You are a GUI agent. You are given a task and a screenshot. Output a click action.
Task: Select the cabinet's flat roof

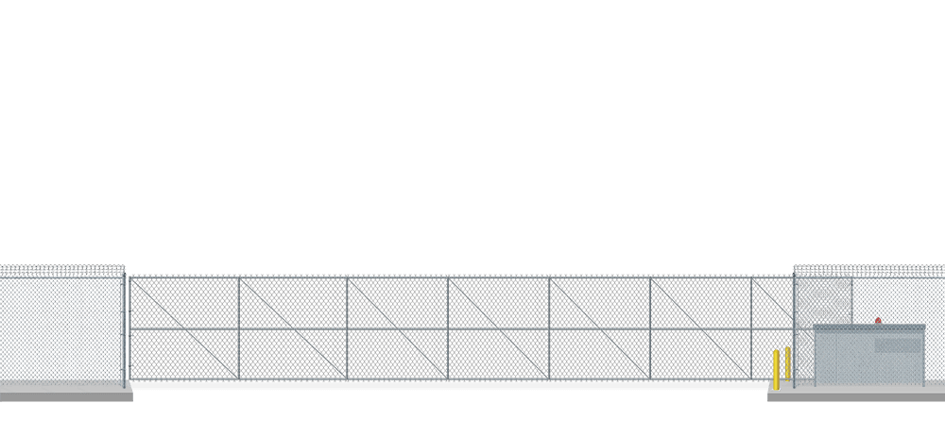[x=868, y=328]
